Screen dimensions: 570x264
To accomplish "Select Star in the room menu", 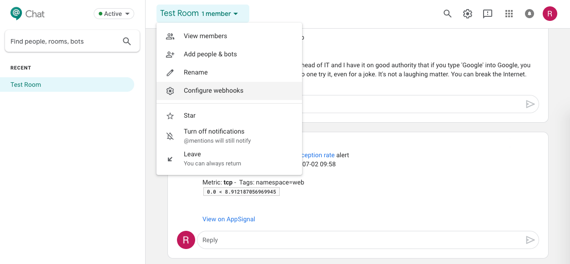I will coord(229,116).
